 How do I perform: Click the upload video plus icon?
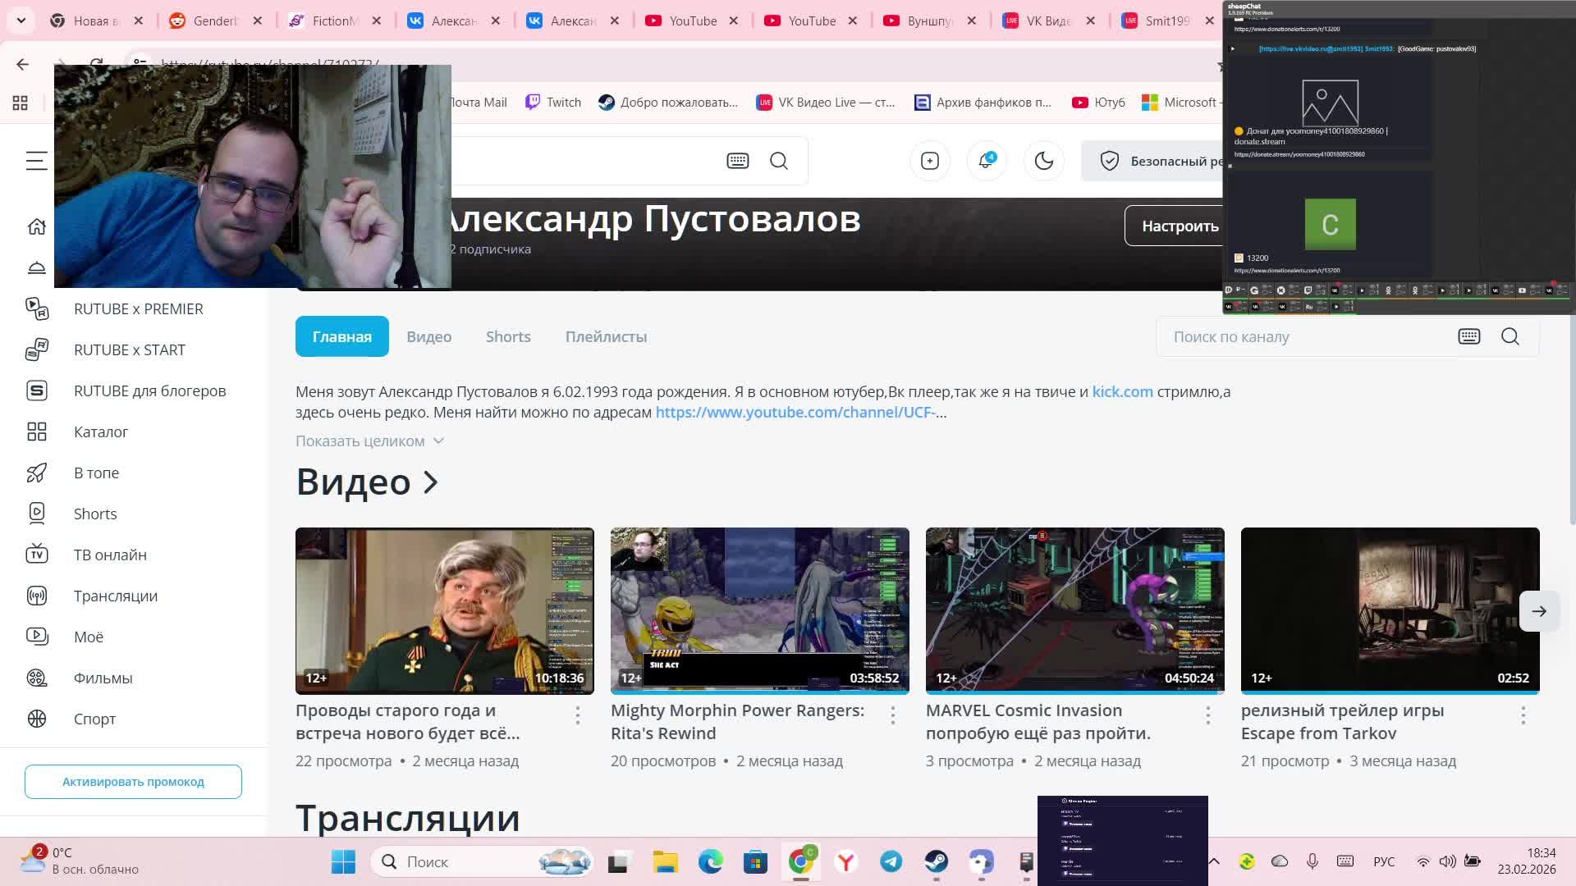point(929,161)
